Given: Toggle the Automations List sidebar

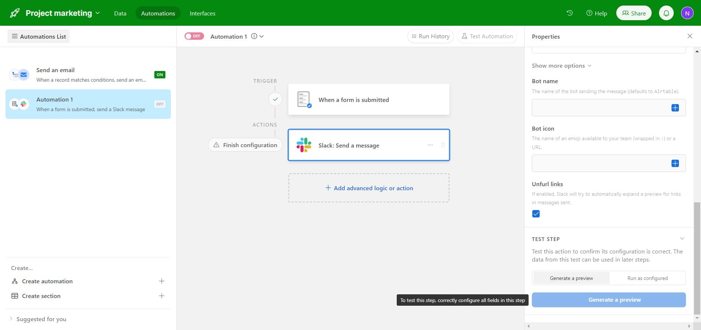Looking at the screenshot, I should tap(39, 36).
